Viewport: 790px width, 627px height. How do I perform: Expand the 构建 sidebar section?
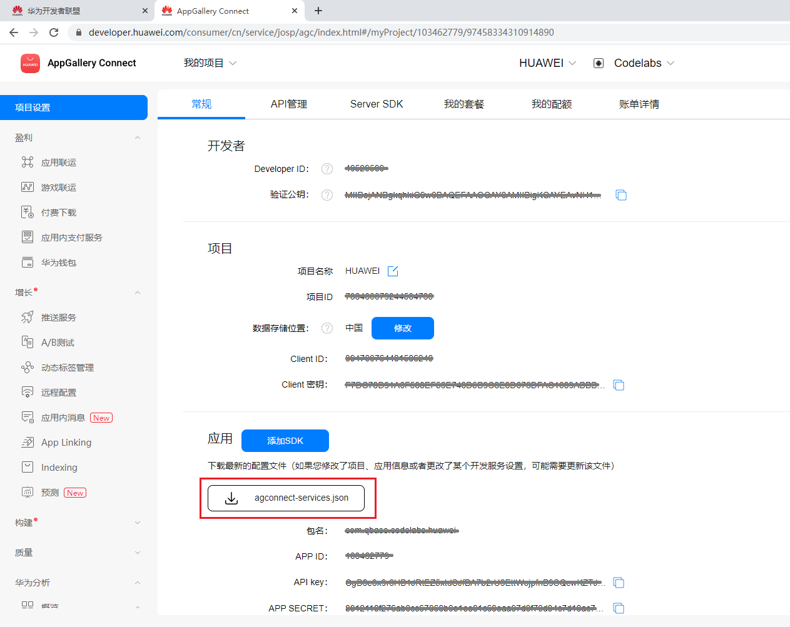[138, 523]
